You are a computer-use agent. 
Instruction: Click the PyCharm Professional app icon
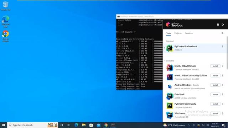point(170,48)
